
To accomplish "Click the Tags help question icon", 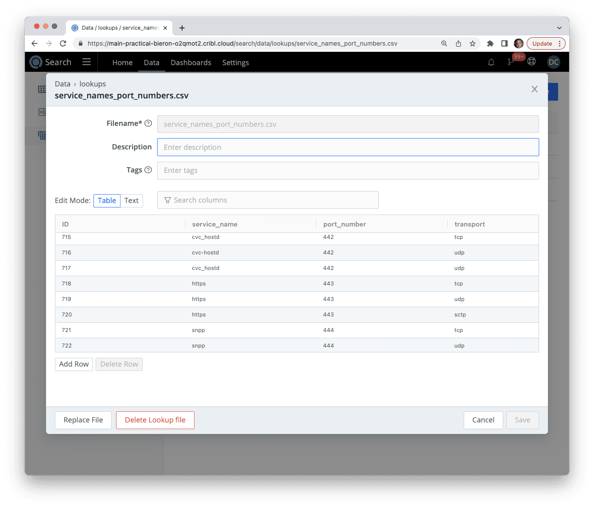I will [x=148, y=170].
